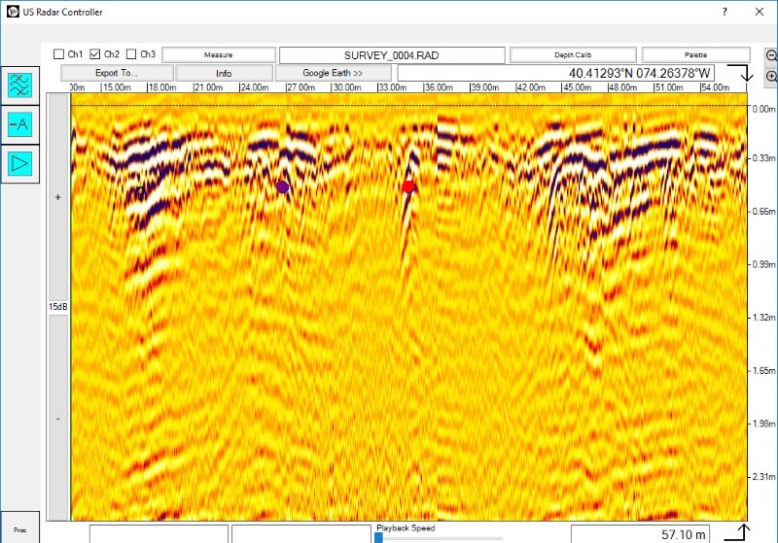Click the Playback Speed slider handle
778x543 pixels.
pyautogui.click(x=378, y=537)
